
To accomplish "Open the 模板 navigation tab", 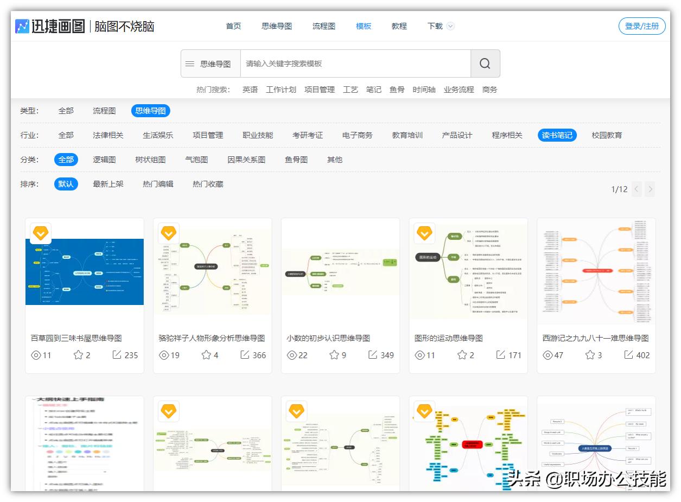I will click(363, 26).
